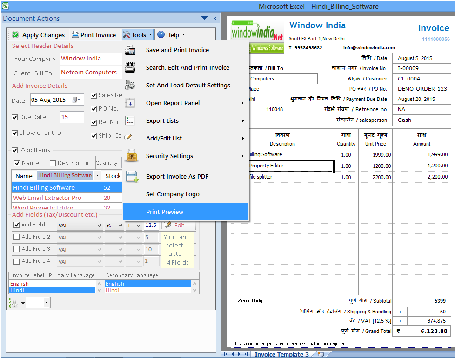
Task: Choose Add/Edit List menu item
Action: (186, 138)
